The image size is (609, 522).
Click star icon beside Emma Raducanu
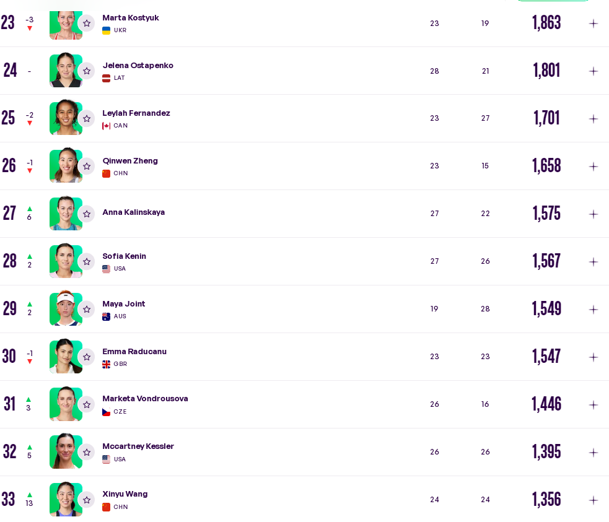click(x=87, y=357)
